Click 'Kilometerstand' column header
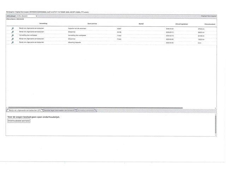226x169 pixels. [x=210, y=24]
